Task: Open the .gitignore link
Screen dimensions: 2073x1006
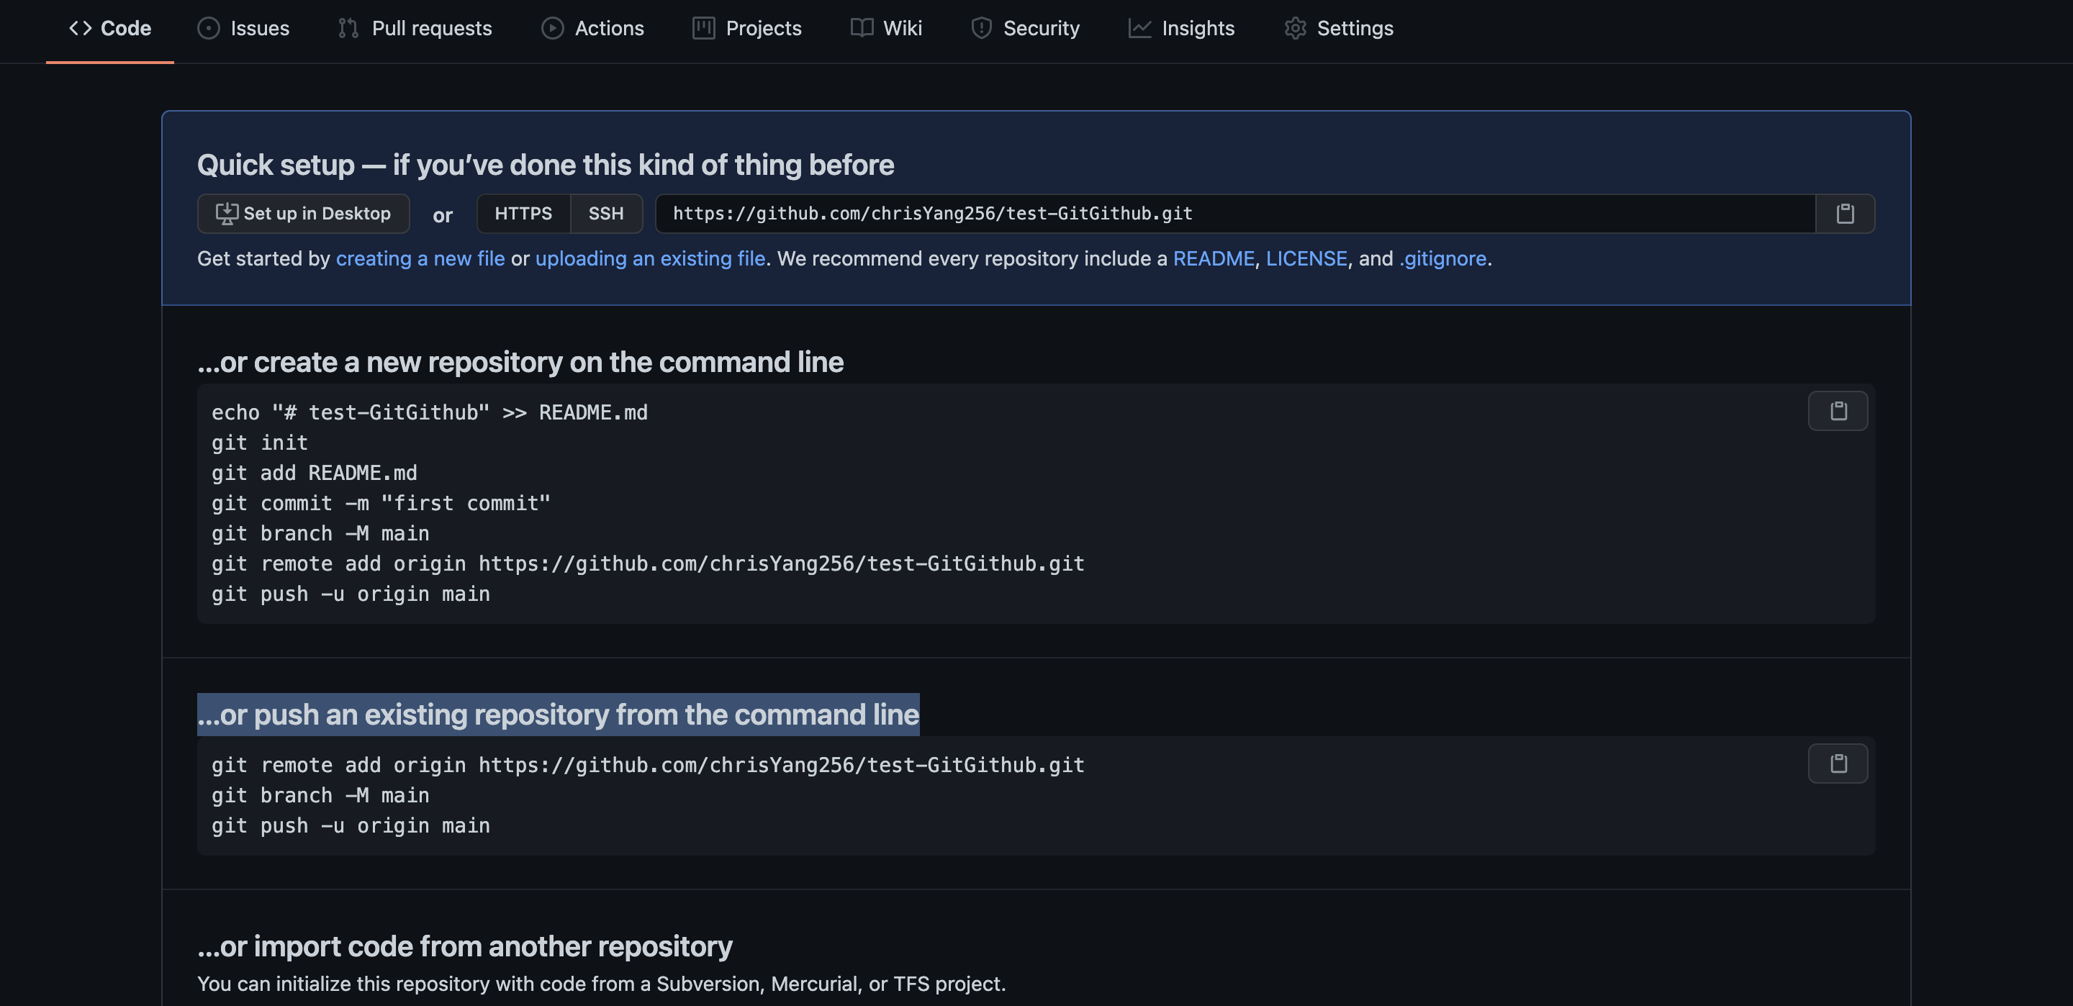Action: [1443, 258]
